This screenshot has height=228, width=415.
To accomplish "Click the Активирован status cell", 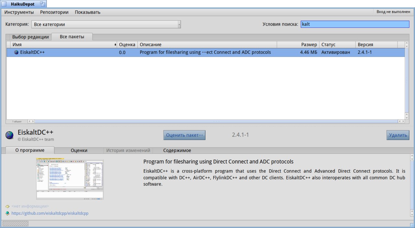I will pyautogui.click(x=336, y=52).
